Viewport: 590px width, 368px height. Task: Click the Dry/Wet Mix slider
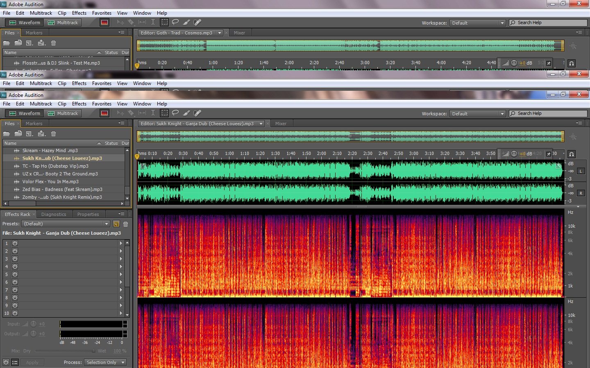pyautogui.click(x=65, y=351)
